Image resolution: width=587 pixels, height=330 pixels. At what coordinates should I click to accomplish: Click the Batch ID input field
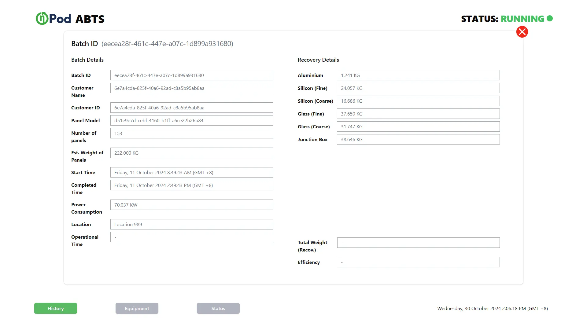pos(192,75)
